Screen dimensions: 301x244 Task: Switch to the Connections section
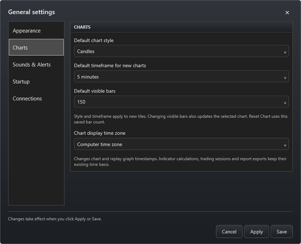36,99
